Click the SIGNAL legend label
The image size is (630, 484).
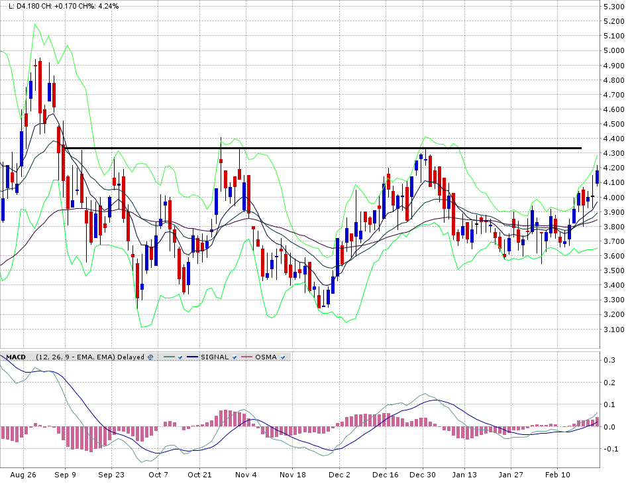click(216, 357)
